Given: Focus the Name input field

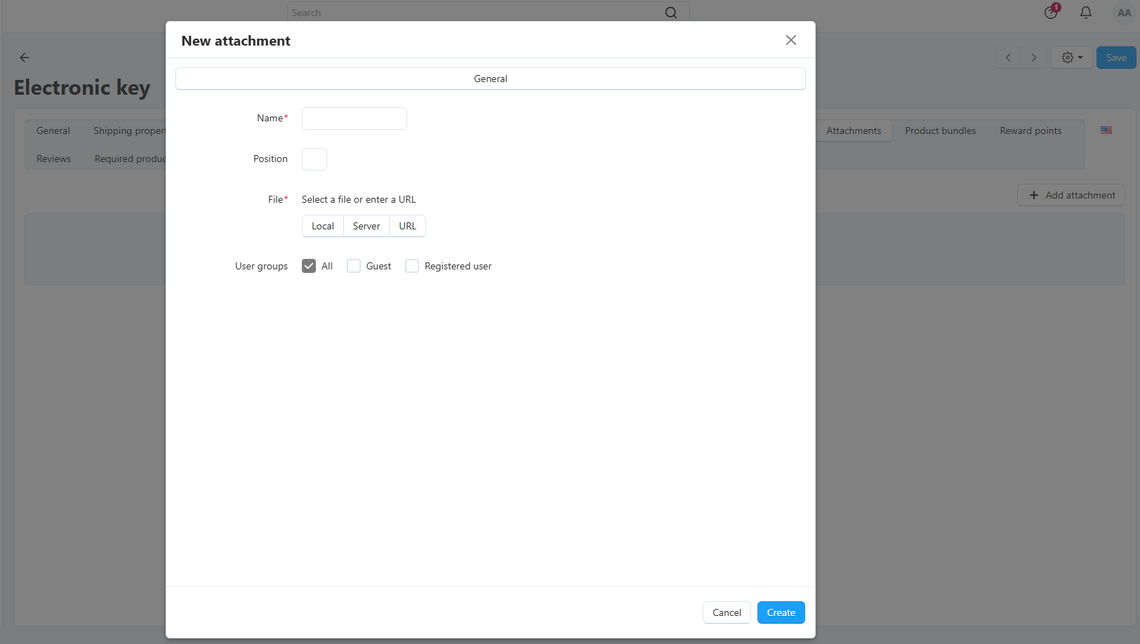Looking at the screenshot, I should tap(354, 119).
